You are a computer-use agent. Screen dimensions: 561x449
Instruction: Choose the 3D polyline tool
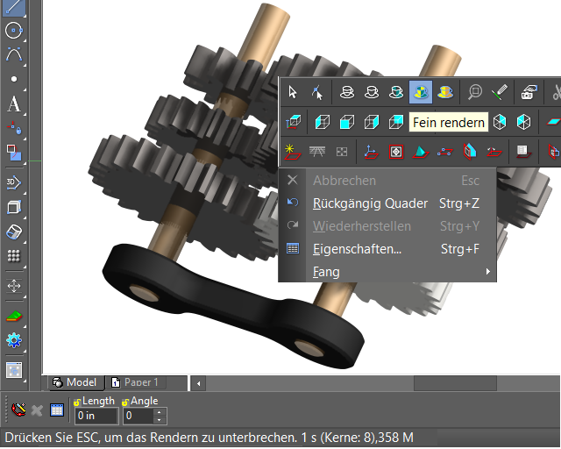tap(14, 182)
